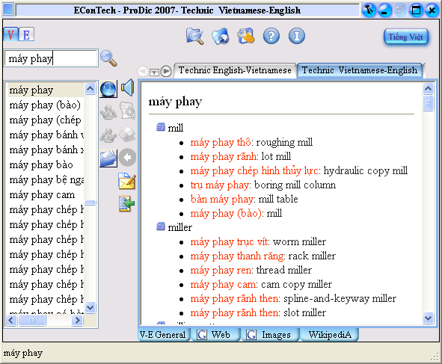
Task: Click definition pane scroll down arrow
Action: click(429, 318)
